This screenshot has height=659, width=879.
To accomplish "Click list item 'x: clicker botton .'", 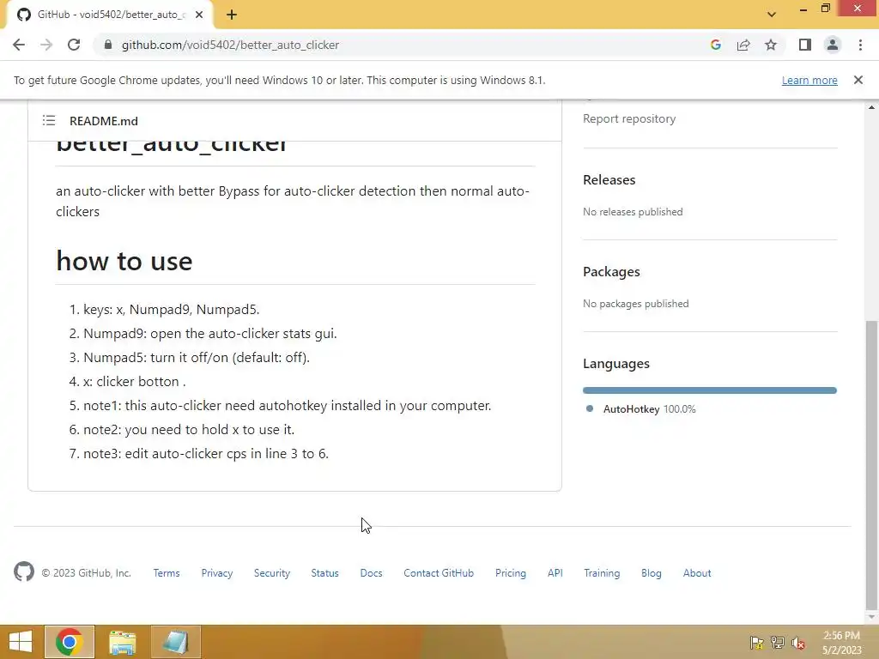I will coord(135,382).
